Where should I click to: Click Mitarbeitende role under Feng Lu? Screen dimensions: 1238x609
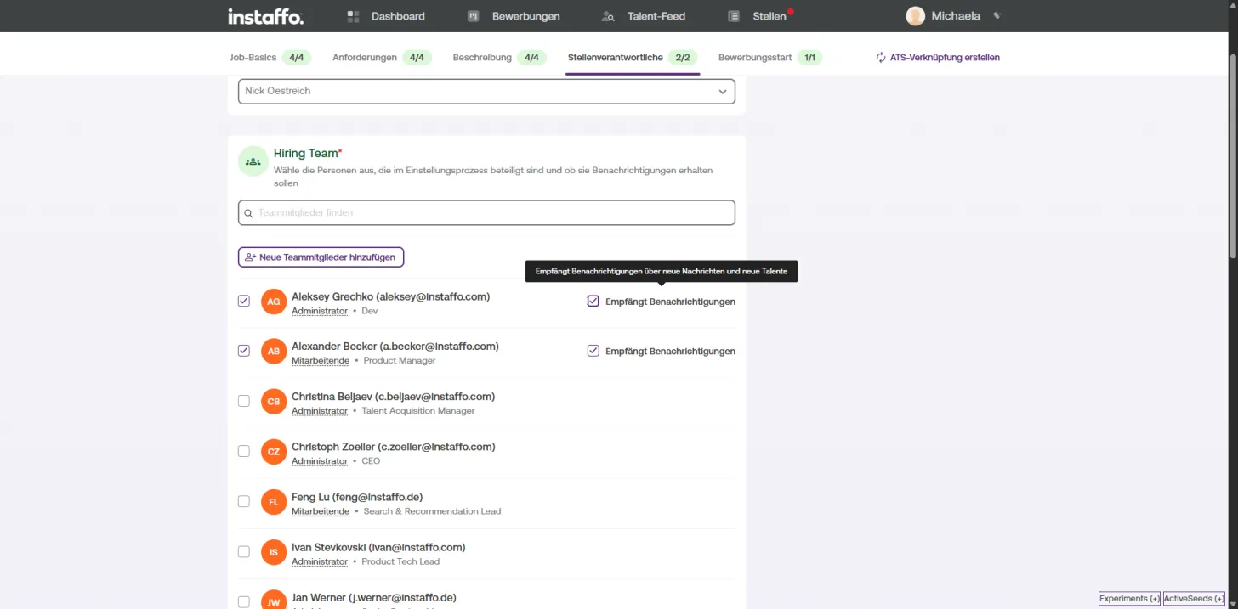[x=321, y=511]
